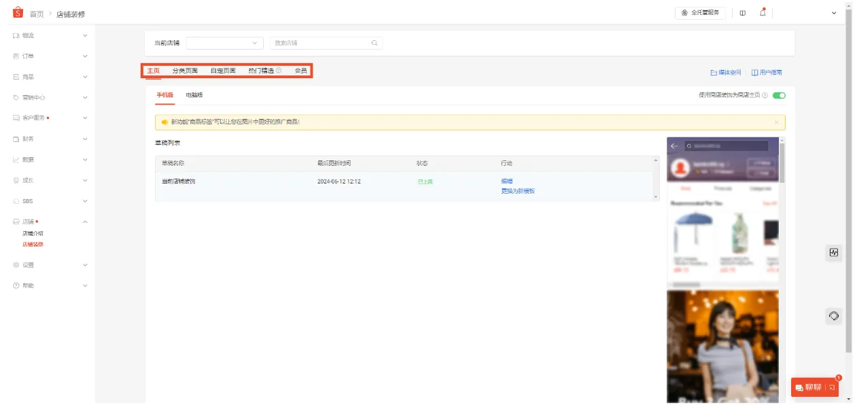This screenshot has height=405, width=855.
Task: Dismiss the yellow 新功能 notice banner
Action: (x=776, y=122)
